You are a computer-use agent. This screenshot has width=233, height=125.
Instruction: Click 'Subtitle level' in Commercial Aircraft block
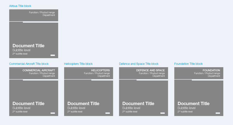(x=22, y=108)
